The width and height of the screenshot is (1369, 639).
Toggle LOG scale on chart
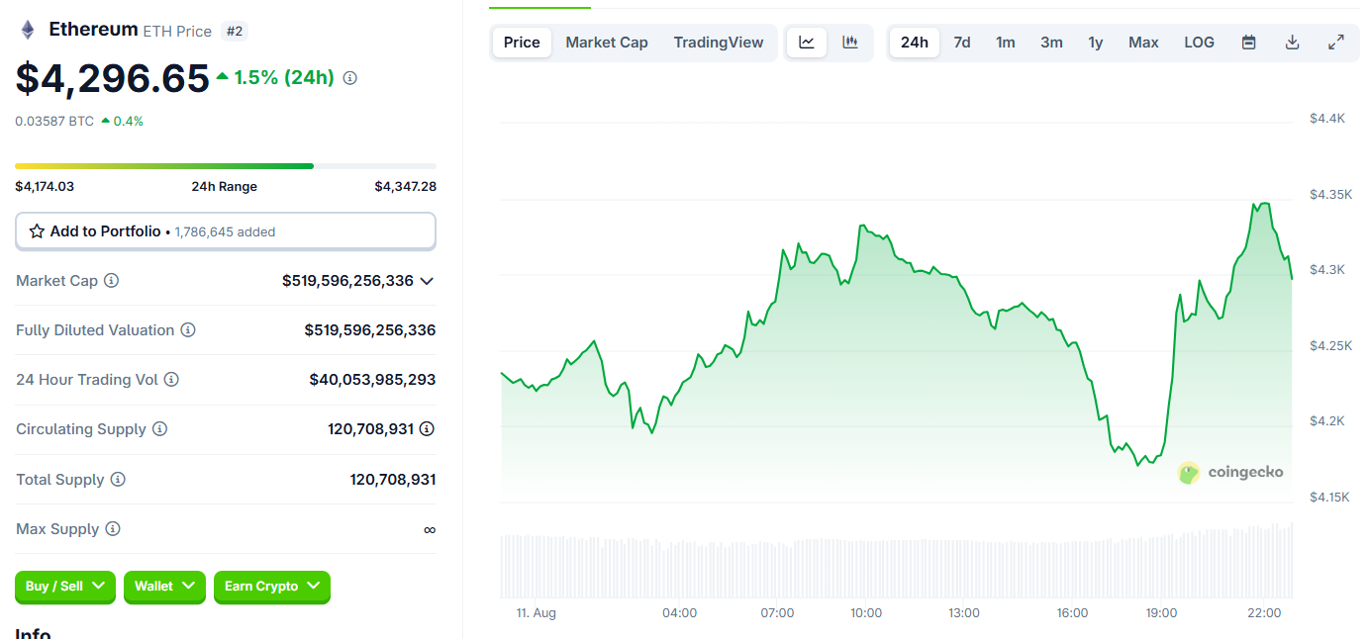[1199, 43]
